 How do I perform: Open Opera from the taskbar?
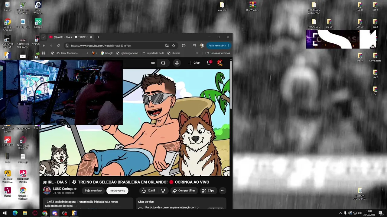click(x=35, y=213)
